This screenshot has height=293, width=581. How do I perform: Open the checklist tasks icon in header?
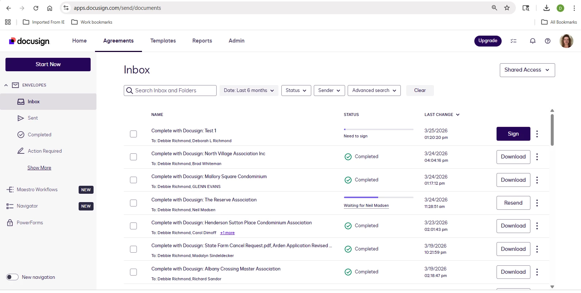[x=514, y=41]
